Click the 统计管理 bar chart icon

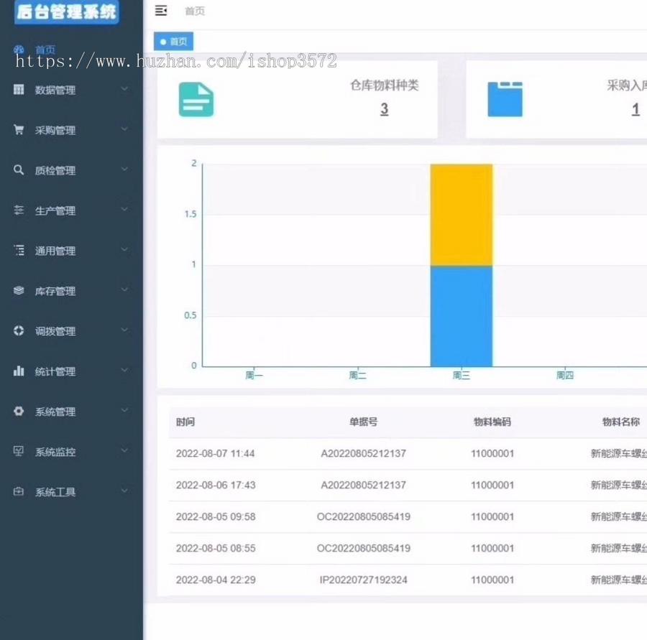coord(19,371)
